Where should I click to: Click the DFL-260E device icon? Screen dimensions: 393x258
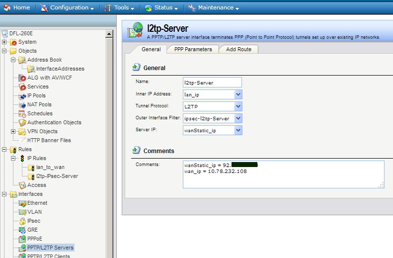pos(5,34)
